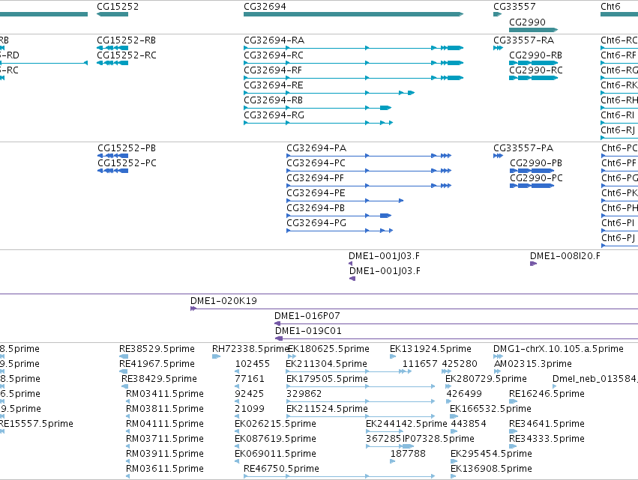Viewport: 638px width, 480px height.
Task: Click the CG2990 gene feature bar
Action: [533, 30]
